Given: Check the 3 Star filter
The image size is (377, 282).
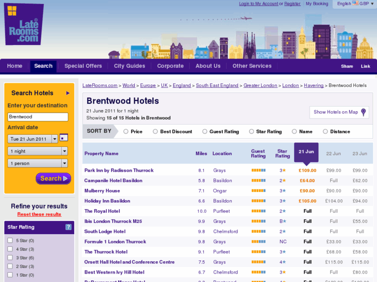Looking at the screenshot, I should tap(10, 258).
